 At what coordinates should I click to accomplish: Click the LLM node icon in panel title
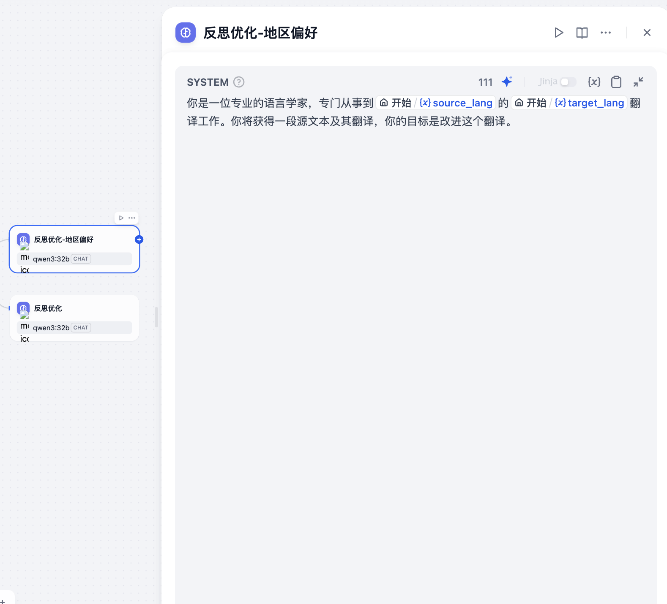coord(186,33)
